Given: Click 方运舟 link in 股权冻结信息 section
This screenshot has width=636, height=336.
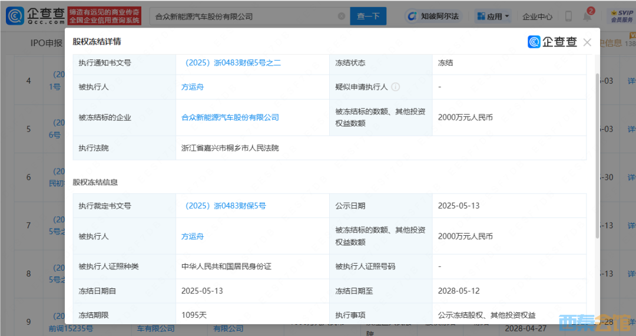Looking at the screenshot, I should (193, 236).
